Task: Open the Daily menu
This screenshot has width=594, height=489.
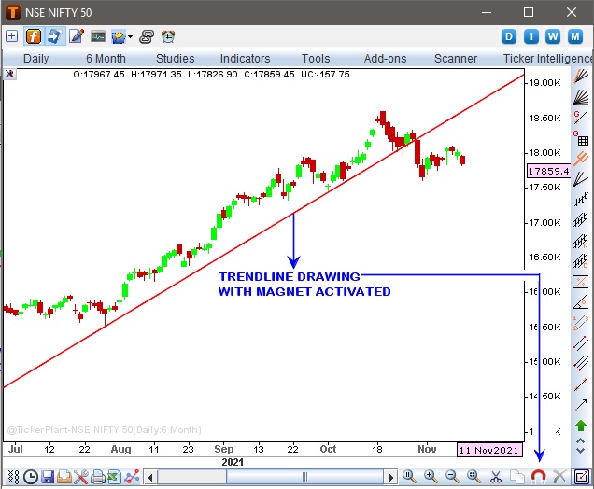Action: pyautogui.click(x=36, y=59)
